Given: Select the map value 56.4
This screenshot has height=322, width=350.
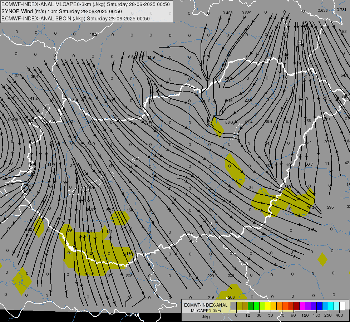Looking at the screenshot, I should click(268, 122).
